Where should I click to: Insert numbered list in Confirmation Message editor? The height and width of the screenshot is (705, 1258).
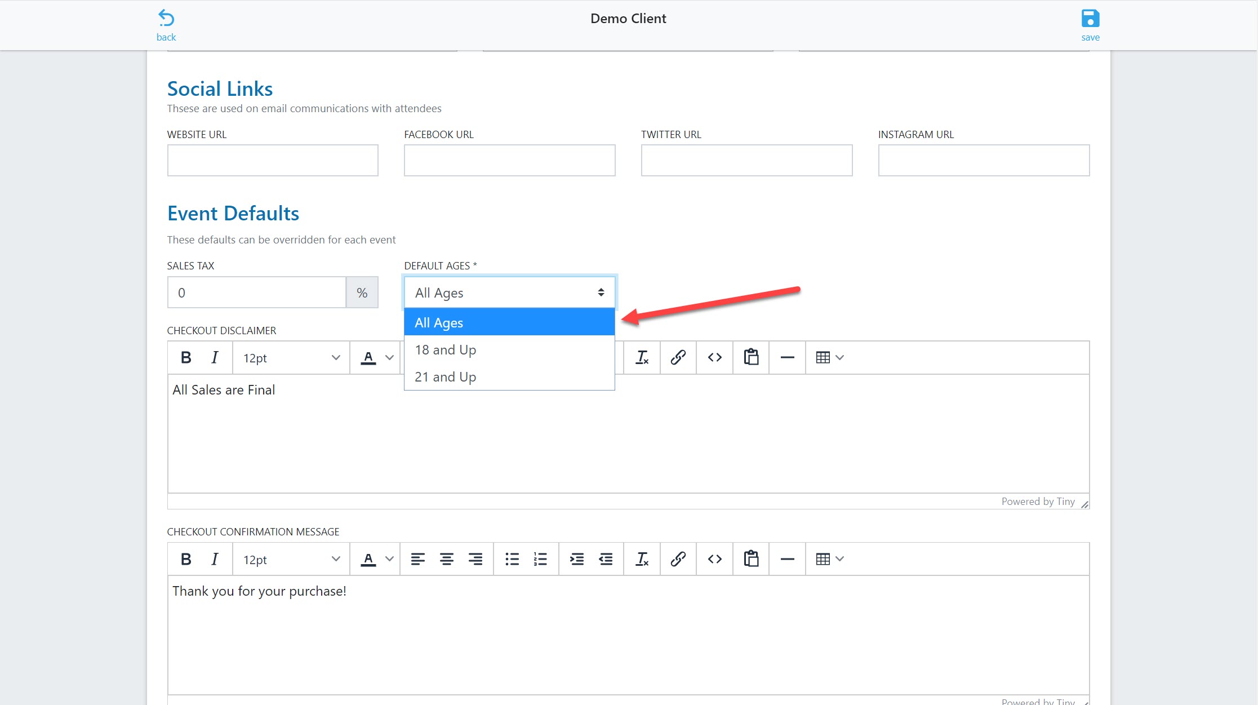click(x=541, y=559)
